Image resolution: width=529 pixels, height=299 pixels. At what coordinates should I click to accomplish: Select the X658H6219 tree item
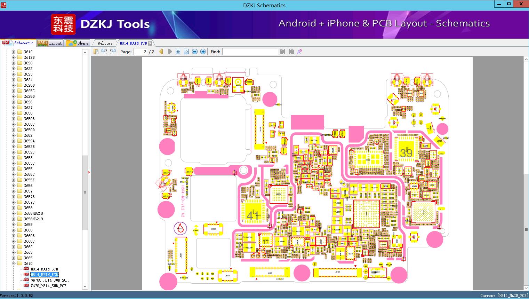pos(33,219)
